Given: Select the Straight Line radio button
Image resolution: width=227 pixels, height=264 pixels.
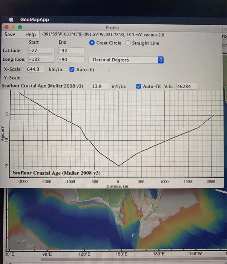Looking at the screenshot, I should pos(128,43).
